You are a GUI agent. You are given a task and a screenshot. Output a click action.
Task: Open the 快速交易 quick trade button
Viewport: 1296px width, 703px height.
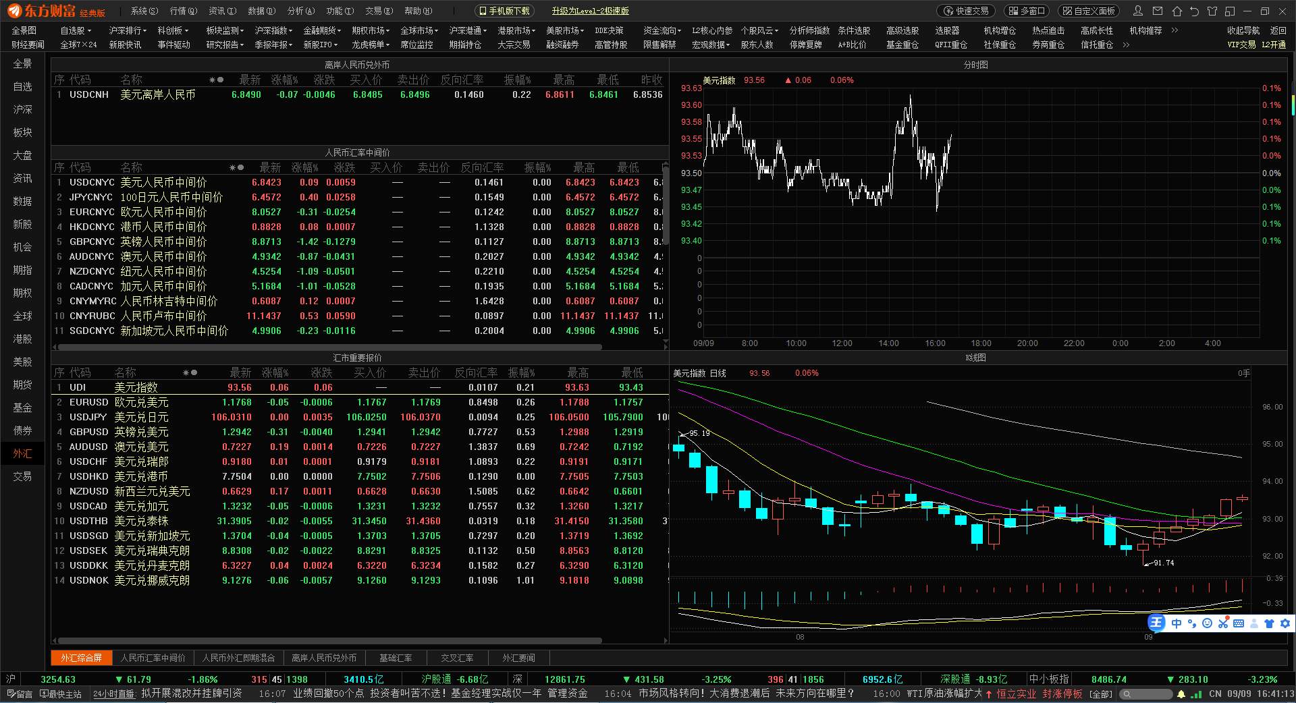pyautogui.click(x=966, y=11)
